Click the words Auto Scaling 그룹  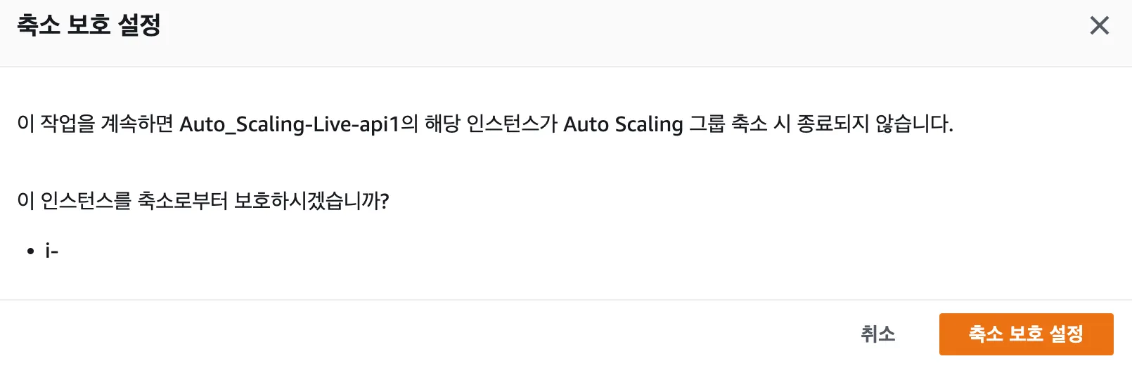click(x=643, y=124)
